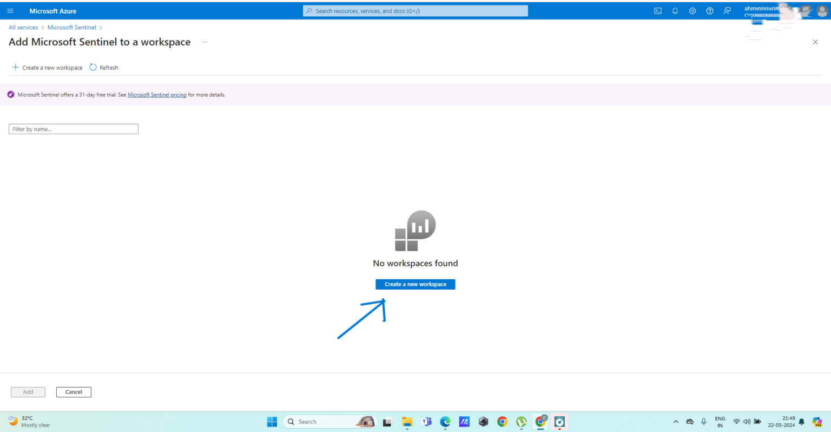This screenshot has width=831, height=432.
Task: Open the Microsoft Sentinel pricing link
Action: 157,94
